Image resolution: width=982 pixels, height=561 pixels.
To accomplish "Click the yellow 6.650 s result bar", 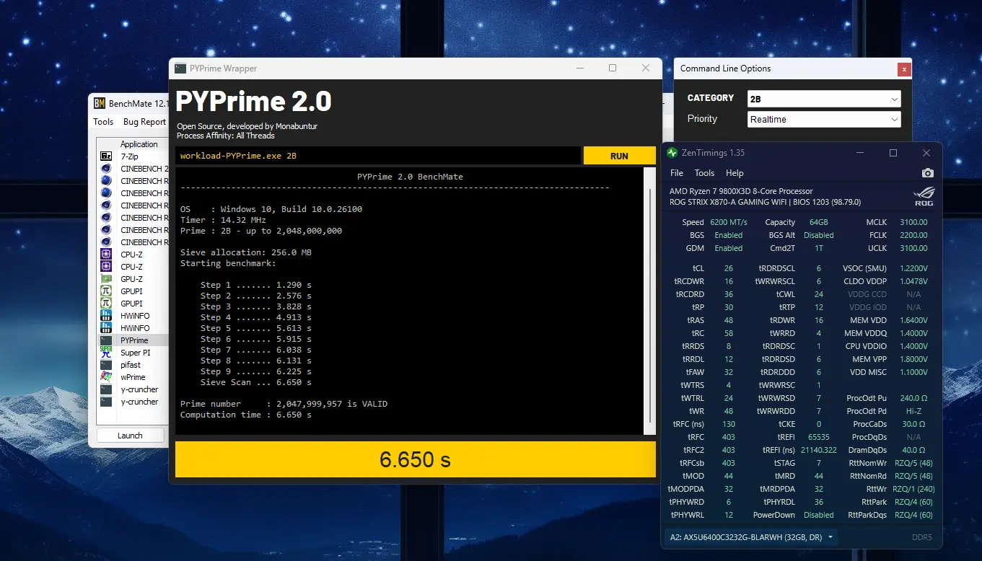I will pyautogui.click(x=416, y=459).
